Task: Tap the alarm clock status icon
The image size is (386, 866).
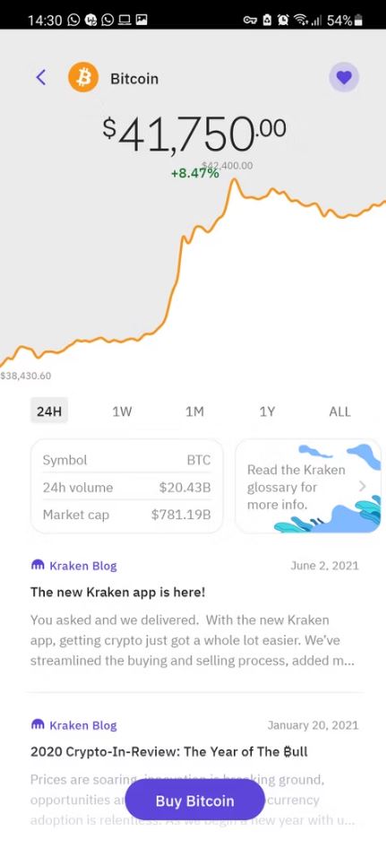Action: [x=283, y=21]
